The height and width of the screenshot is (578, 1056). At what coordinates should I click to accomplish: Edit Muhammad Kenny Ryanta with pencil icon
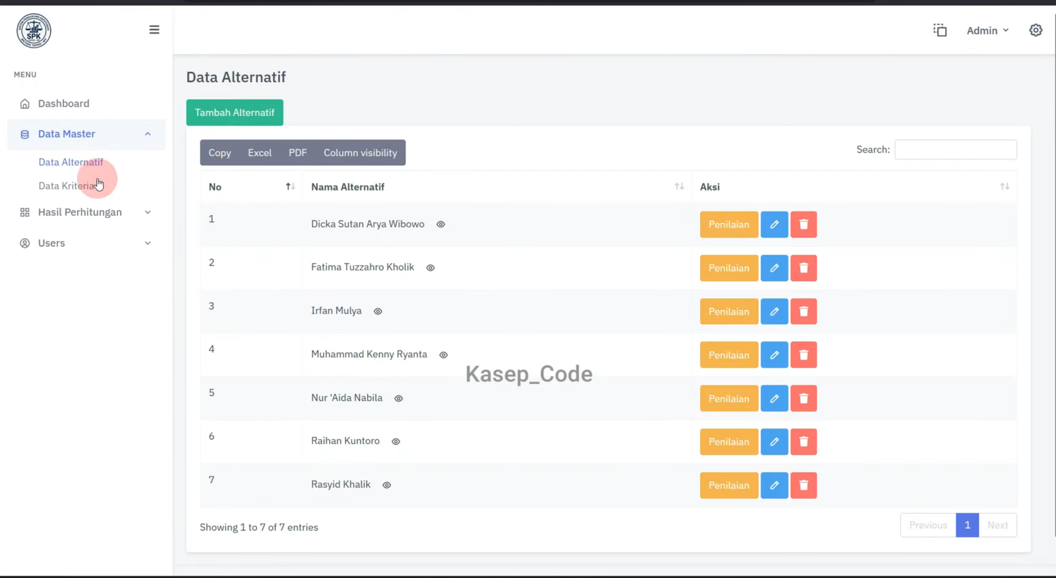774,355
